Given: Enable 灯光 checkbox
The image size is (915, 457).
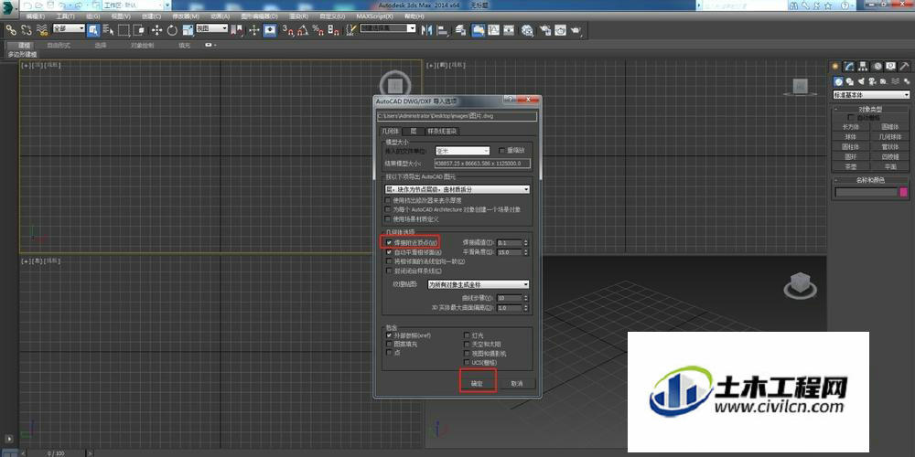Looking at the screenshot, I should [x=467, y=335].
